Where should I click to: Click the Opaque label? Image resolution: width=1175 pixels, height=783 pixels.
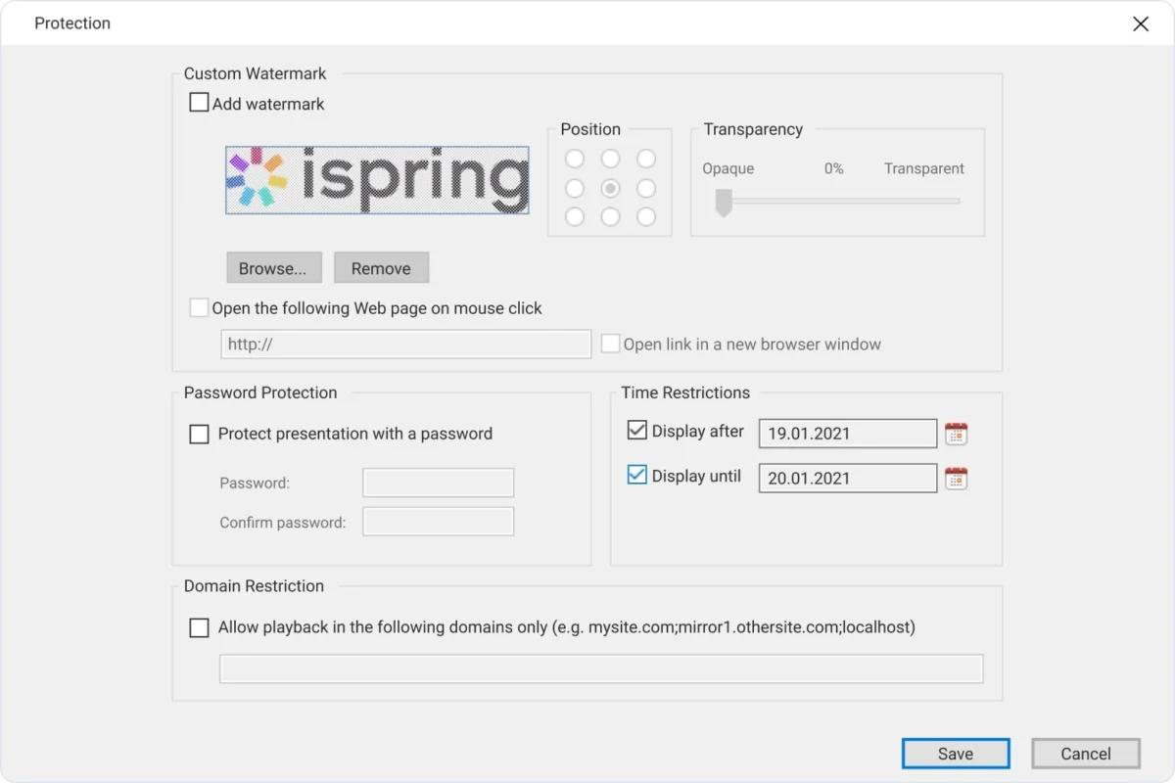728,168
